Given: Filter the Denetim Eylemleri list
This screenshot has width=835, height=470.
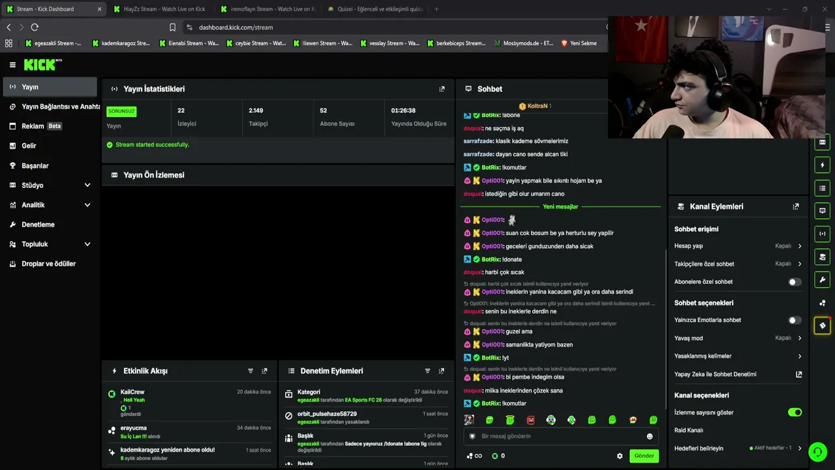Looking at the screenshot, I should click(428, 371).
